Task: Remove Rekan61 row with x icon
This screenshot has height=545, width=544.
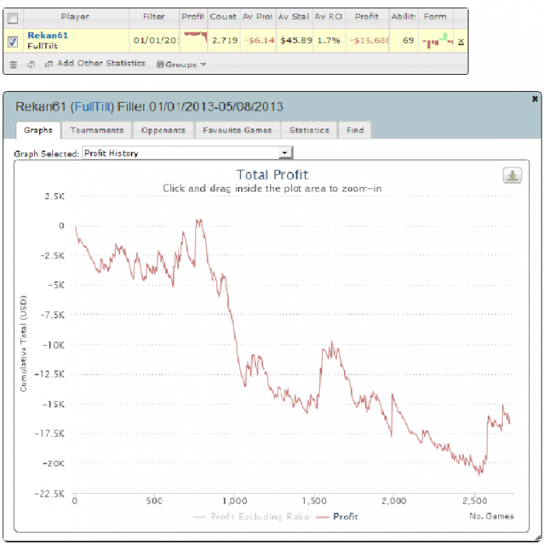Action: click(461, 42)
